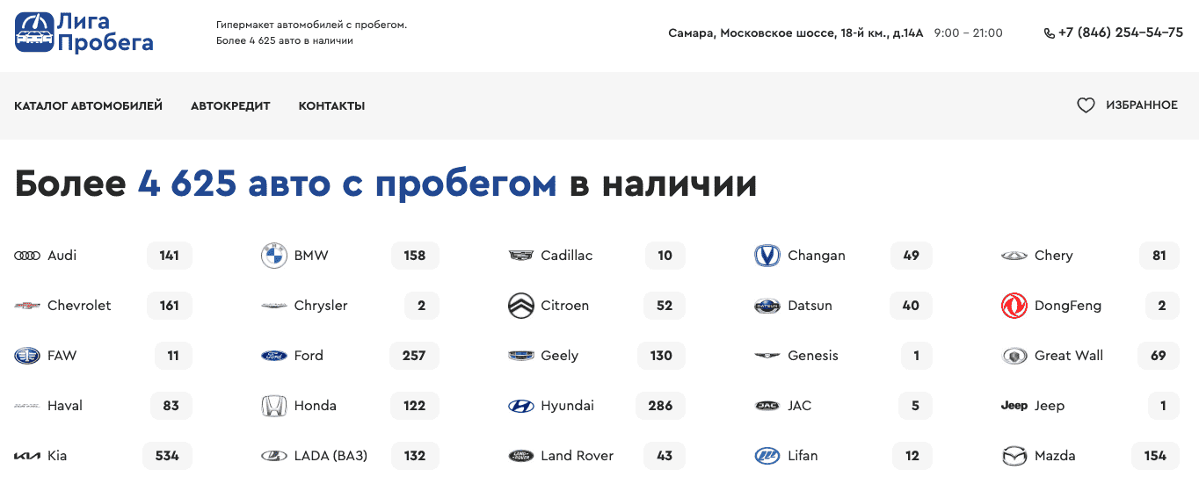Click the phone handset icon
This screenshot has width=1199, height=491.
[1049, 33]
